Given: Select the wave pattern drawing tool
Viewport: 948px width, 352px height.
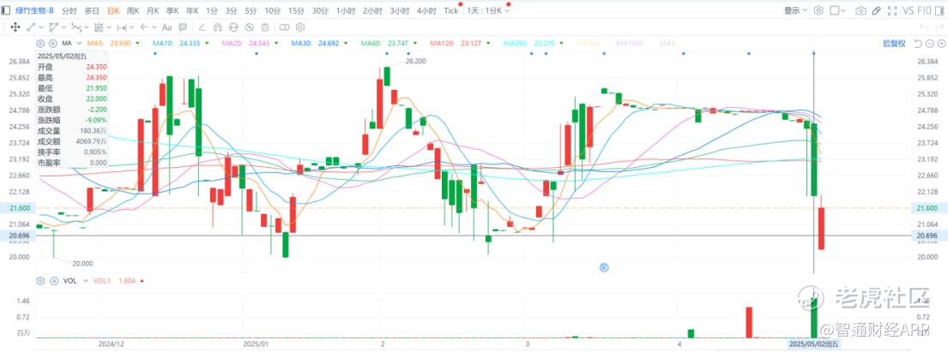Looking at the screenshot, I should [76, 27].
